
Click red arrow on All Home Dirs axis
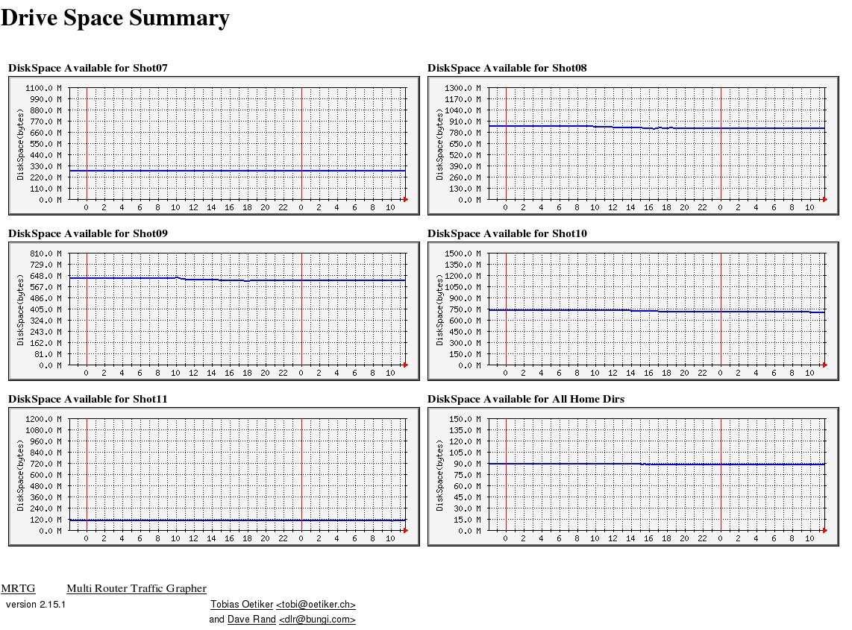pos(824,530)
